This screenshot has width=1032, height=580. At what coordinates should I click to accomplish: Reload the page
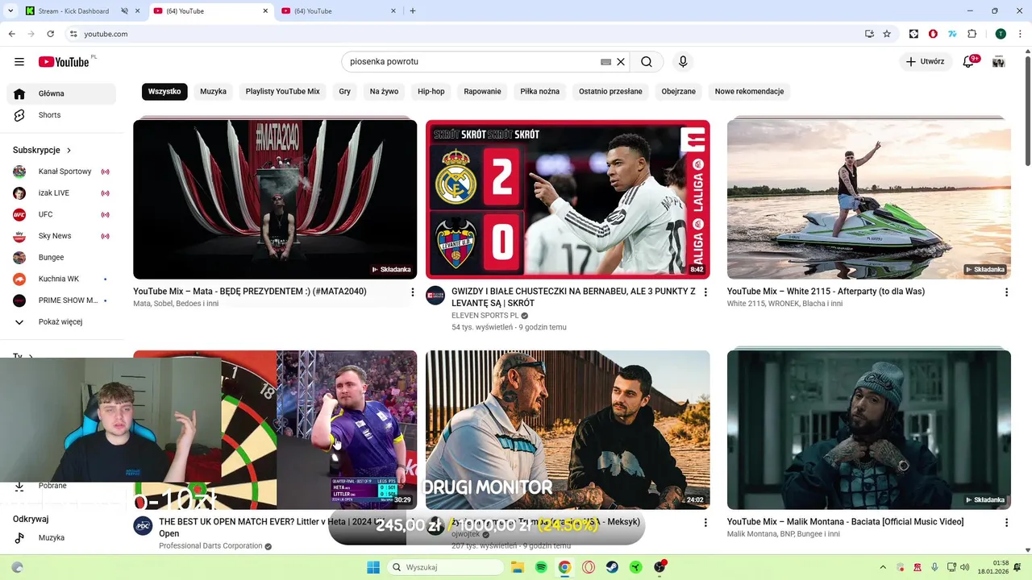50,34
